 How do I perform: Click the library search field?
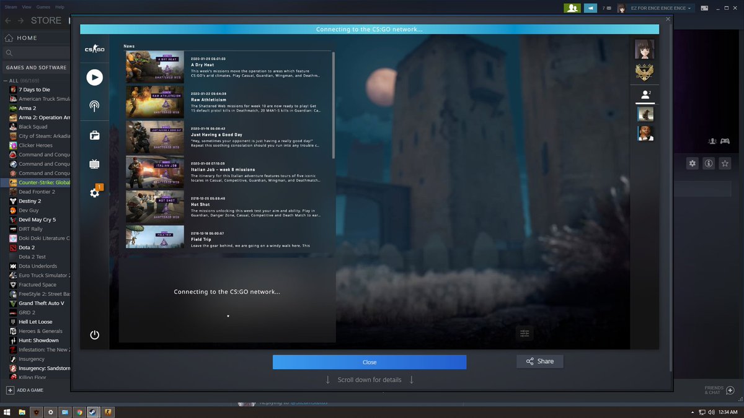pos(35,53)
